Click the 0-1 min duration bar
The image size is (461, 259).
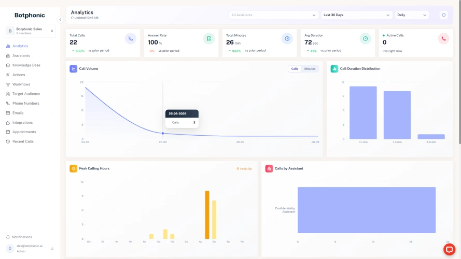(363, 113)
